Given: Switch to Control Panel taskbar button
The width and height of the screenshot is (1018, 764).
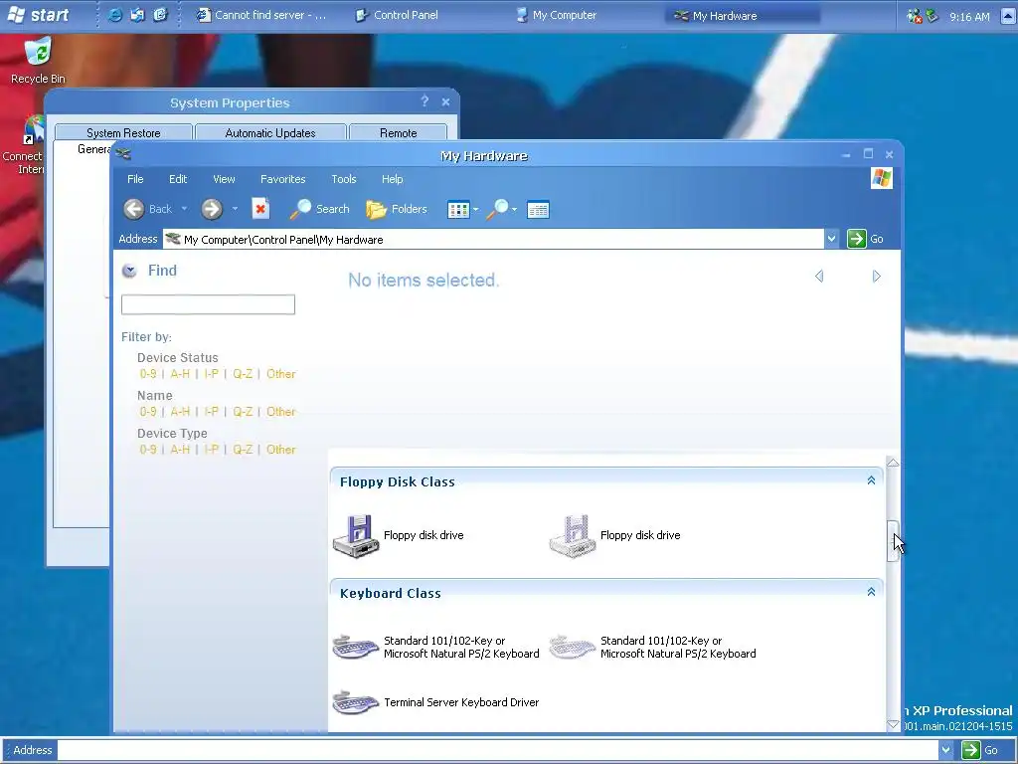Looking at the screenshot, I should pyautogui.click(x=398, y=15).
